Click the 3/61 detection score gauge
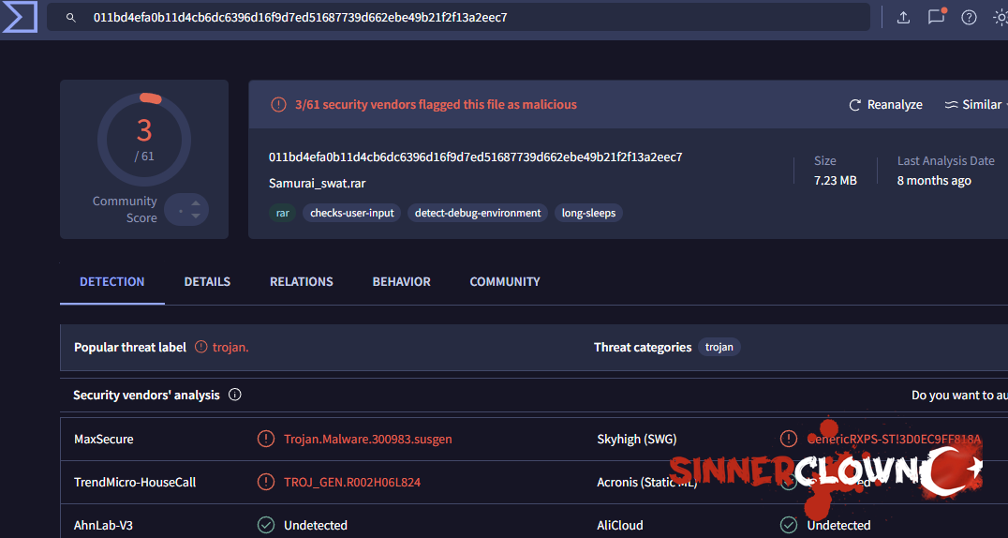 (144, 141)
